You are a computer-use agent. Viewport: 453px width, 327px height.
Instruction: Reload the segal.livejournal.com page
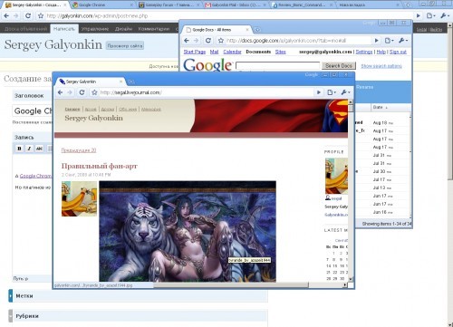[82, 92]
